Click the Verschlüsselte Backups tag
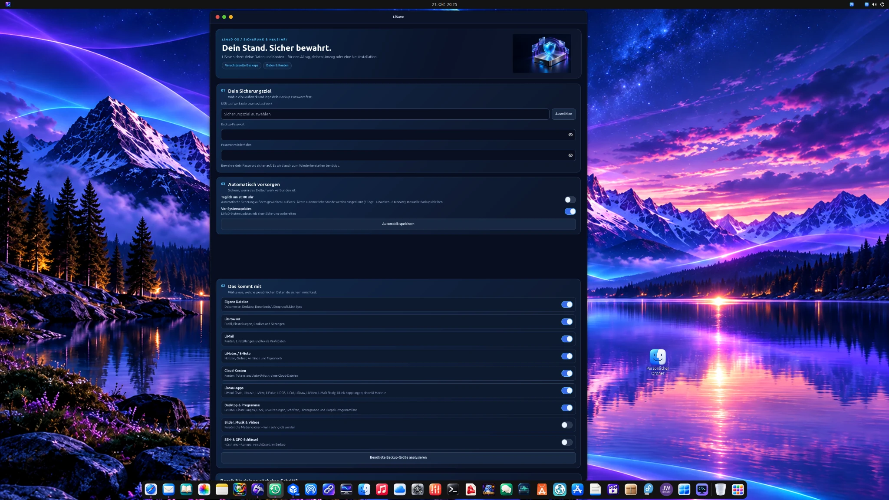Image resolution: width=889 pixels, height=500 pixels. pyautogui.click(x=241, y=66)
